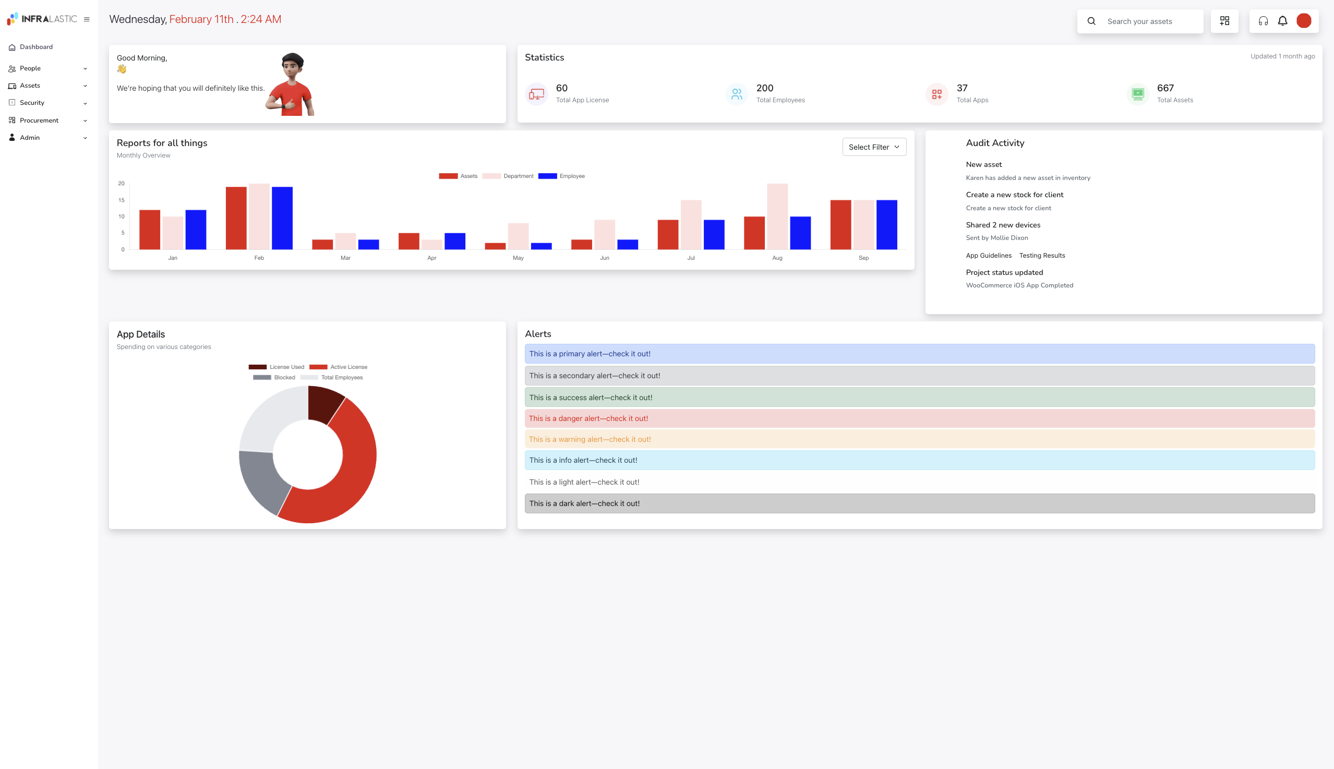Click the Total App License icon

pyautogui.click(x=536, y=94)
